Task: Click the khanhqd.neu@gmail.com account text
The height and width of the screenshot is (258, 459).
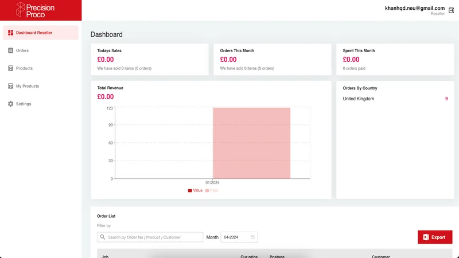Action: [x=414, y=8]
